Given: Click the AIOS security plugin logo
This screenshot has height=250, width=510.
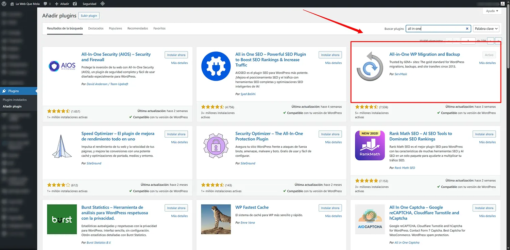Looking at the screenshot, I should (x=60, y=66).
